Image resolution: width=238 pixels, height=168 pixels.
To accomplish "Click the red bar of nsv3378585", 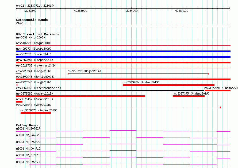I will click(80, 96).
